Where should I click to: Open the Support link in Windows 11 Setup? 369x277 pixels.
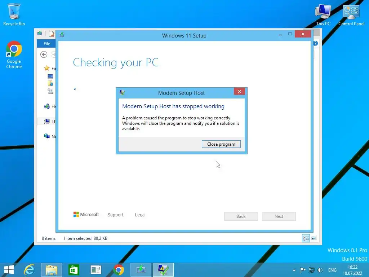(116, 215)
